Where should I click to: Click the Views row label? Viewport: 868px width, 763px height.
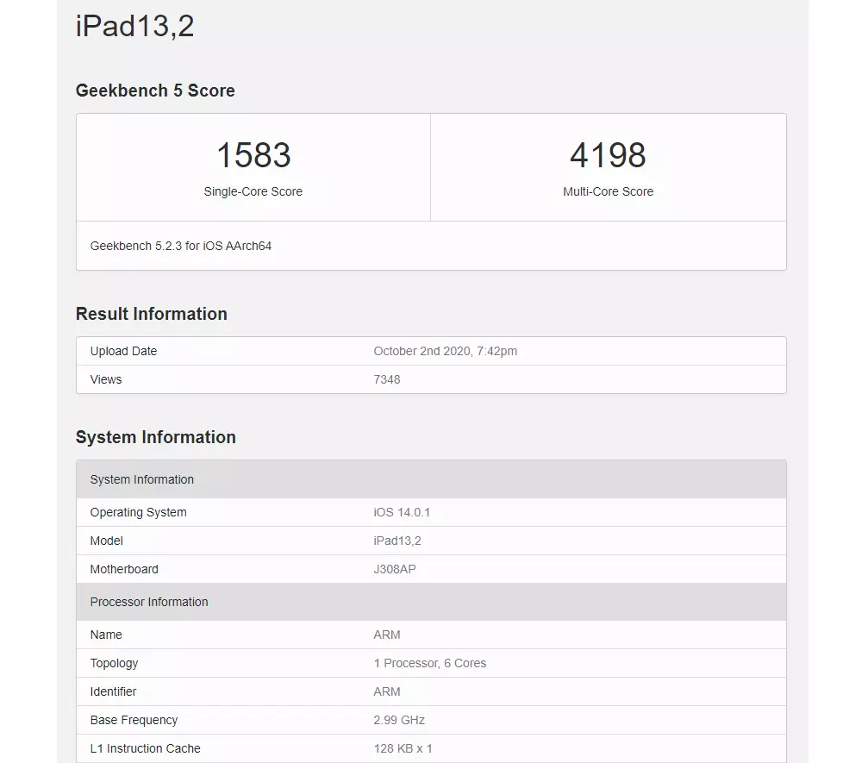(x=106, y=379)
